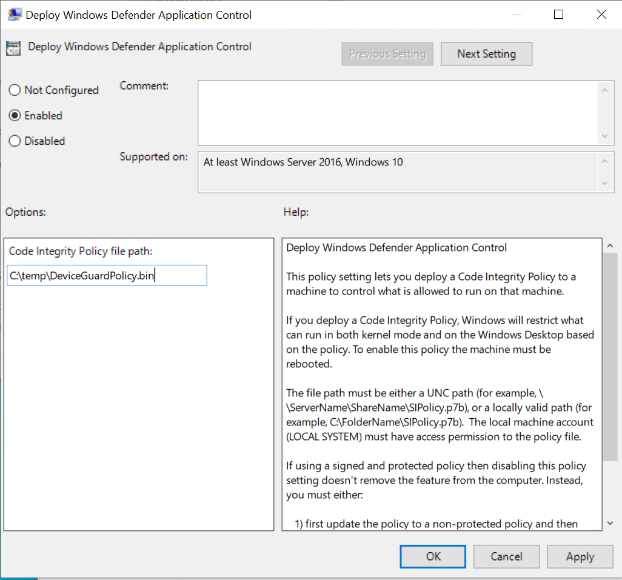This screenshot has height=580, width=622.
Task: Click the Help pane scrollbar thumb
Action: [x=610, y=358]
